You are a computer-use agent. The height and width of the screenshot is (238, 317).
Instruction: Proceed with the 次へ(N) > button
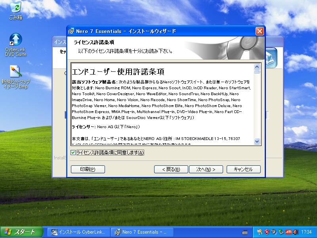[x=206, y=169]
